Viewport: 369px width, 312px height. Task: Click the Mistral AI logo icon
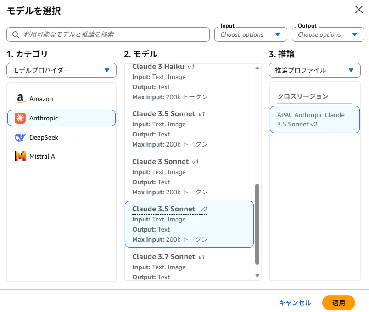[x=20, y=156]
